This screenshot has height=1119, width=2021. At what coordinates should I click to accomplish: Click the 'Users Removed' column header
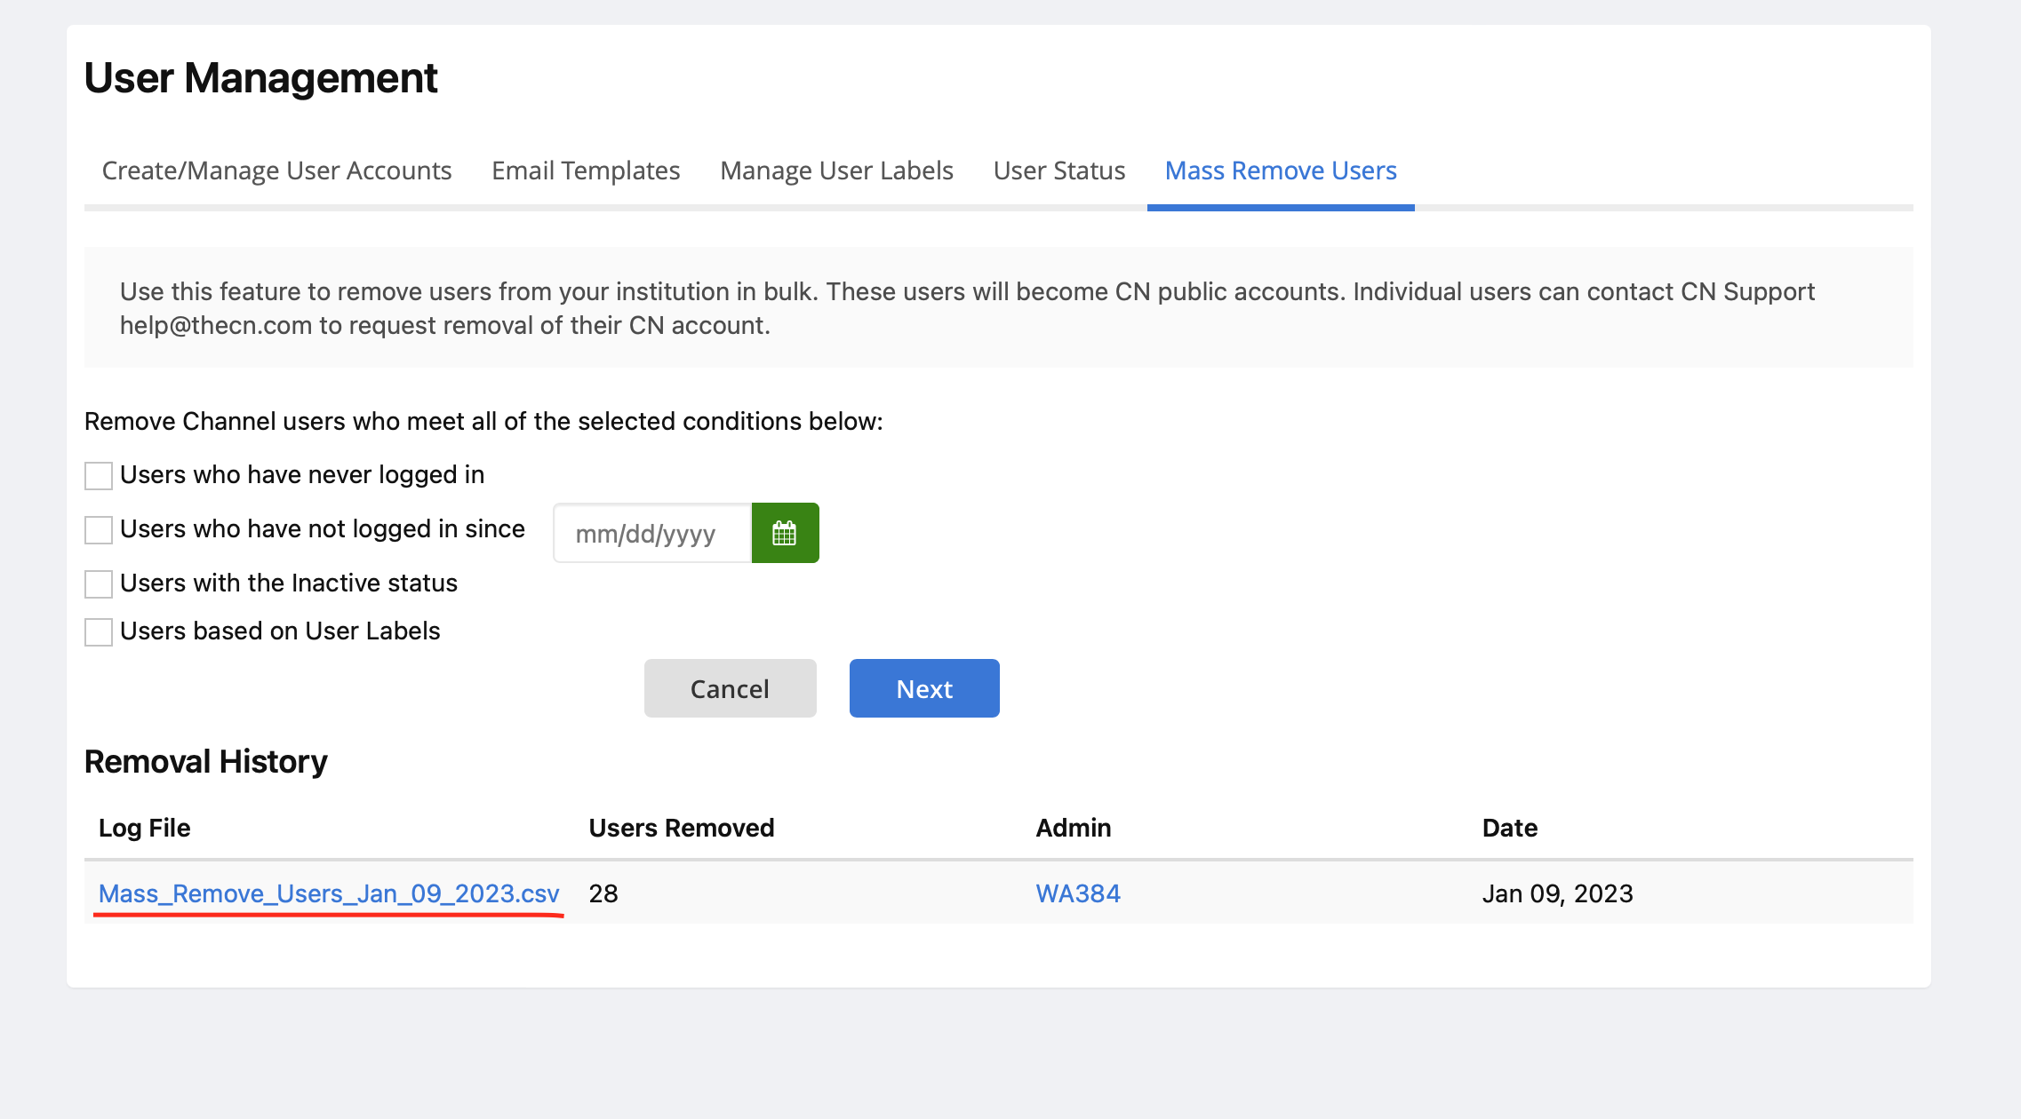coord(682,828)
